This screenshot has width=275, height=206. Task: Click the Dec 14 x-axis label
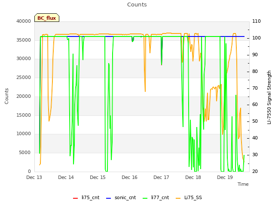[x=66, y=177]
